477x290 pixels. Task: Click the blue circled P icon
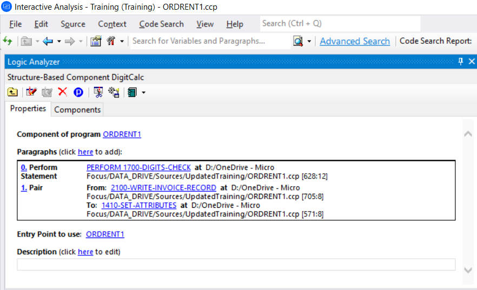78,92
